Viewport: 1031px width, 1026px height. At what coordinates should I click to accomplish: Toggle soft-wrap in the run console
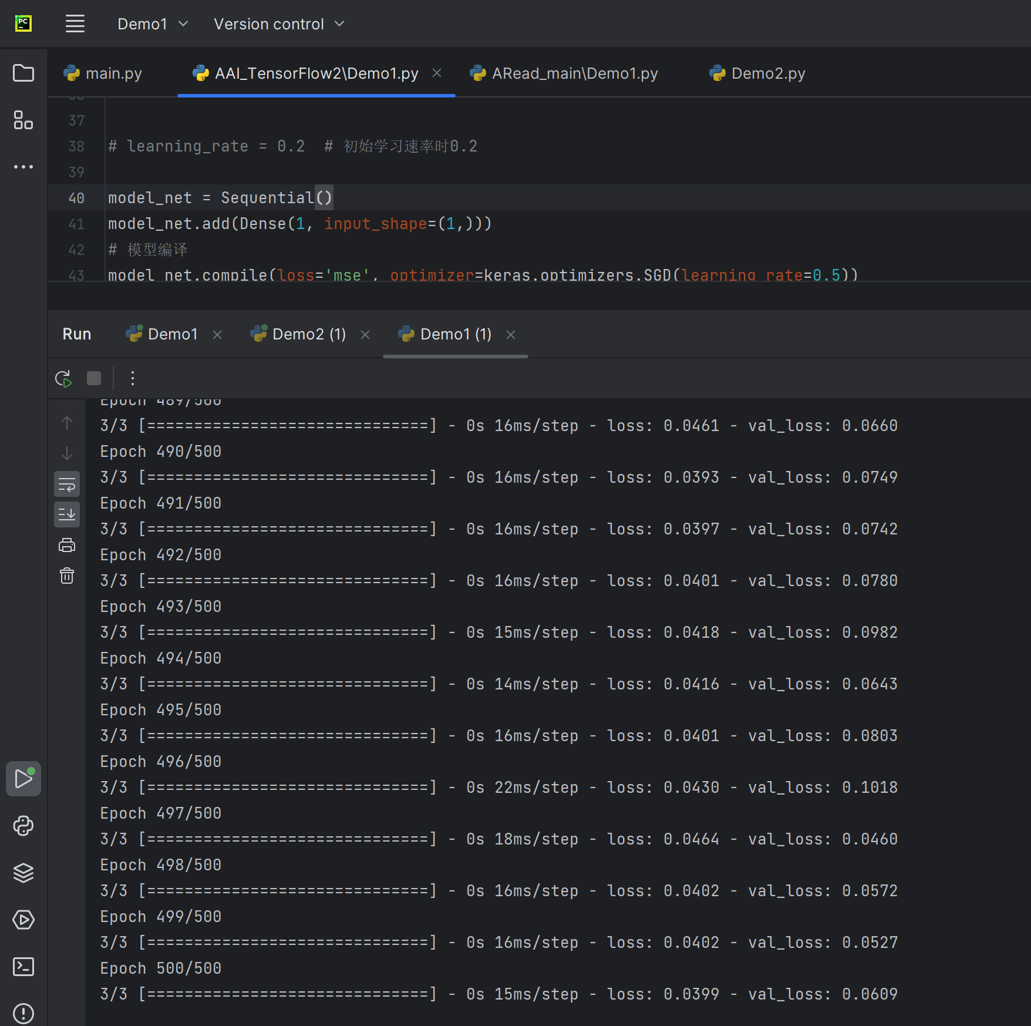(66, 484)
